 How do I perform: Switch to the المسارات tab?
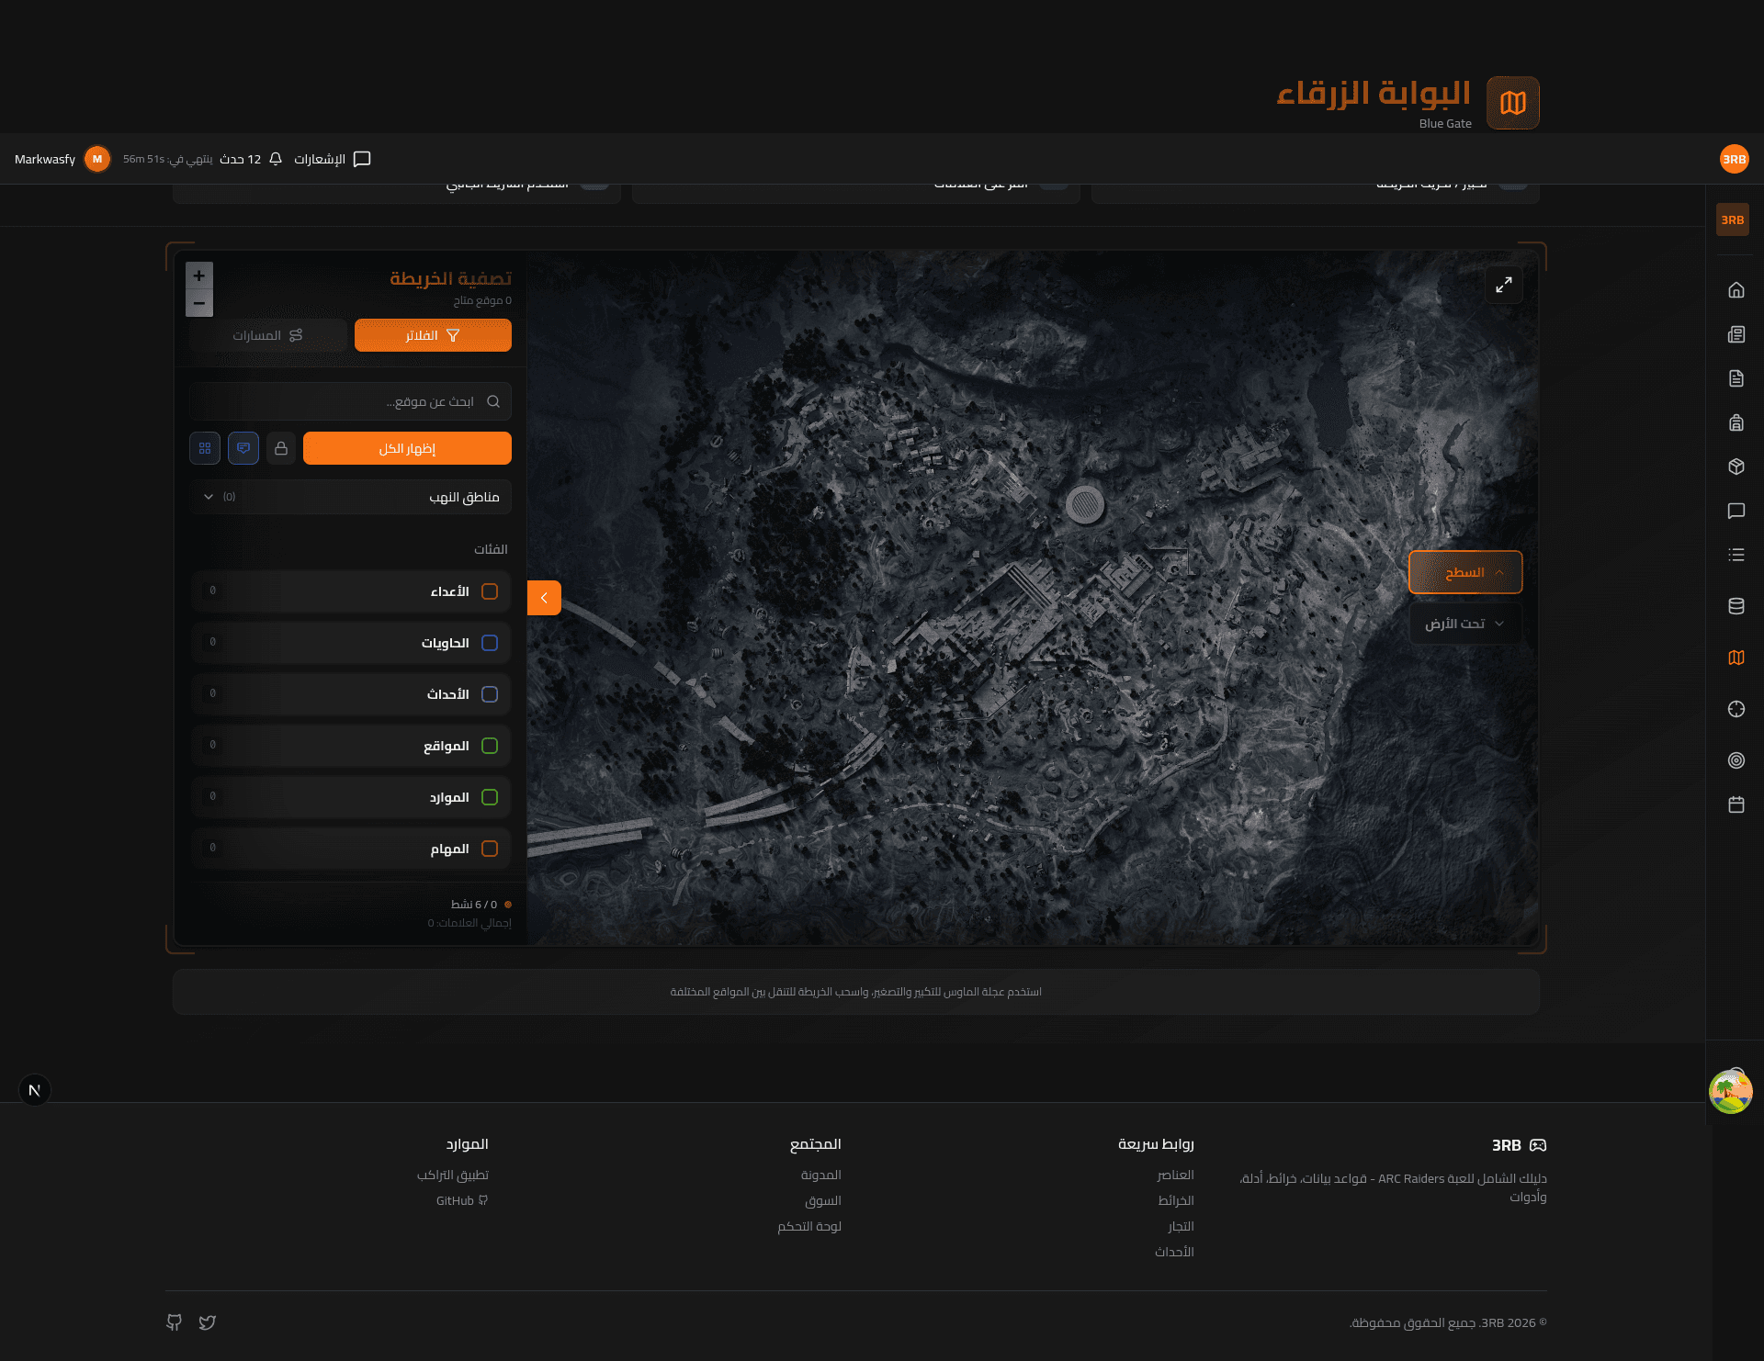click(x=267, y=335)
